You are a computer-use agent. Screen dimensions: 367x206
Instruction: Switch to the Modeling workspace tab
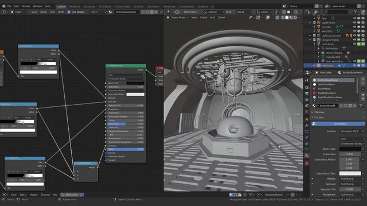[75, 6]
